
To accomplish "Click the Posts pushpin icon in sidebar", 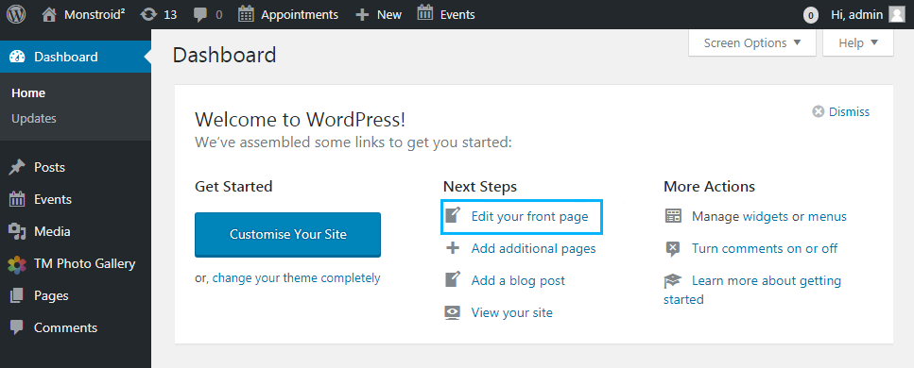I will 17,168.
